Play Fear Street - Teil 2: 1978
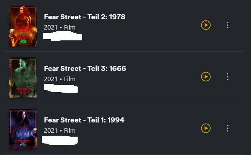The height and width of the screenshot is (155, 251). (206, 25)
